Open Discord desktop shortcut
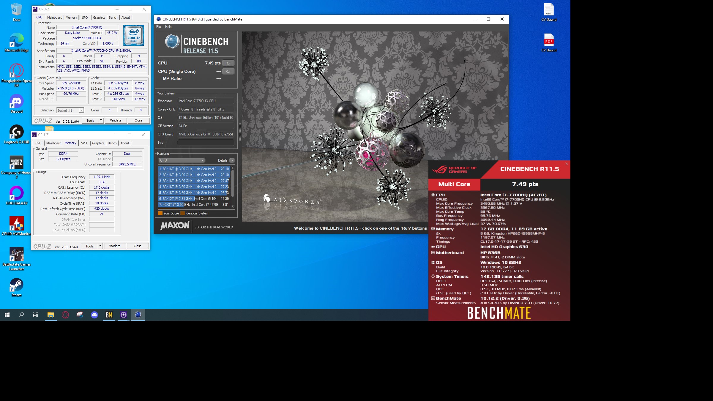 click(16, 104)
